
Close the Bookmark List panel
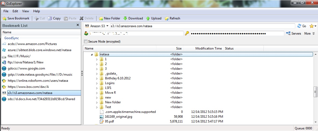(x=78, y=25)
